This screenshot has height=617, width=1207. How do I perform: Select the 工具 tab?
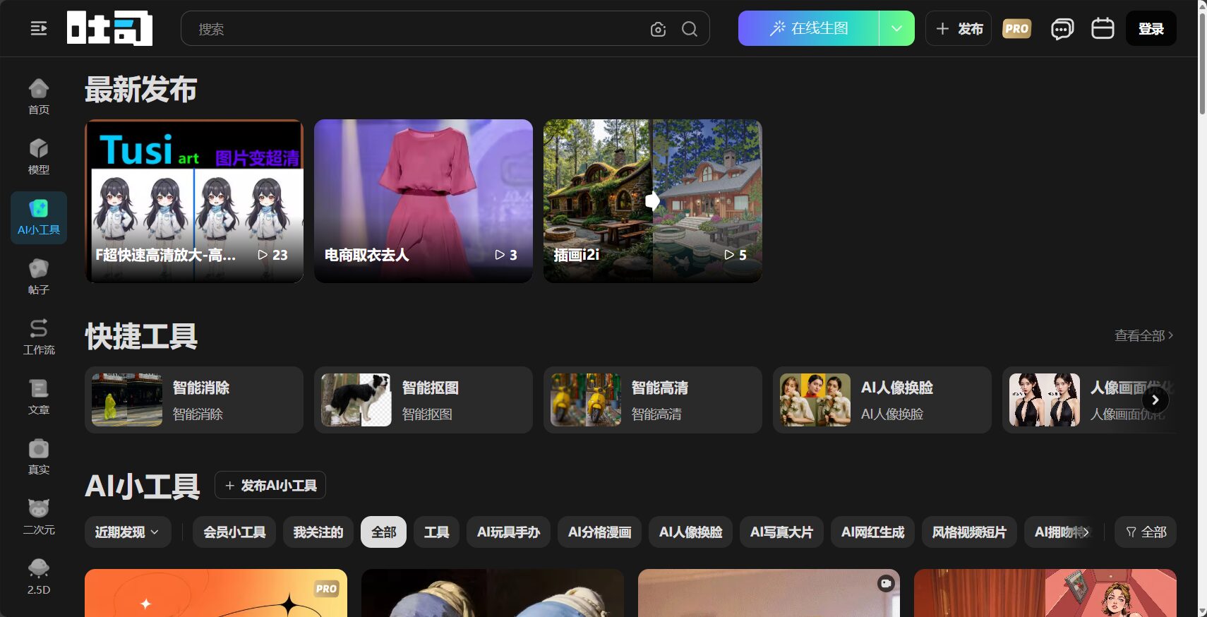(x=436, y=532)
